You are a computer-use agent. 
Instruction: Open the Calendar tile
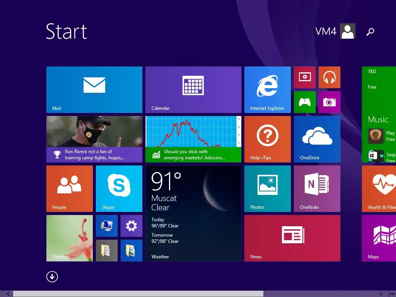pyautogui.click(x=193, y=90)
